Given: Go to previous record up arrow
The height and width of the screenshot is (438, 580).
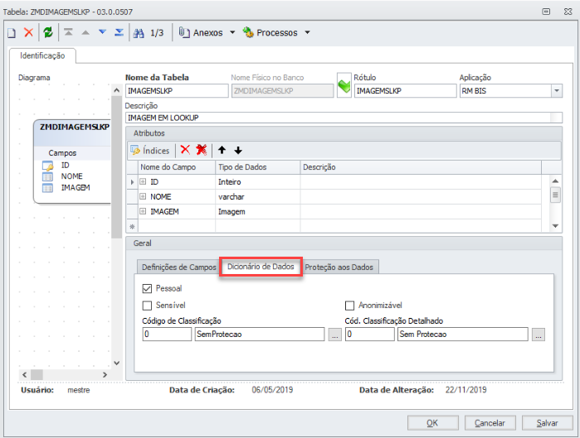Looking at the screenshot, I should (x=85, y=33).
